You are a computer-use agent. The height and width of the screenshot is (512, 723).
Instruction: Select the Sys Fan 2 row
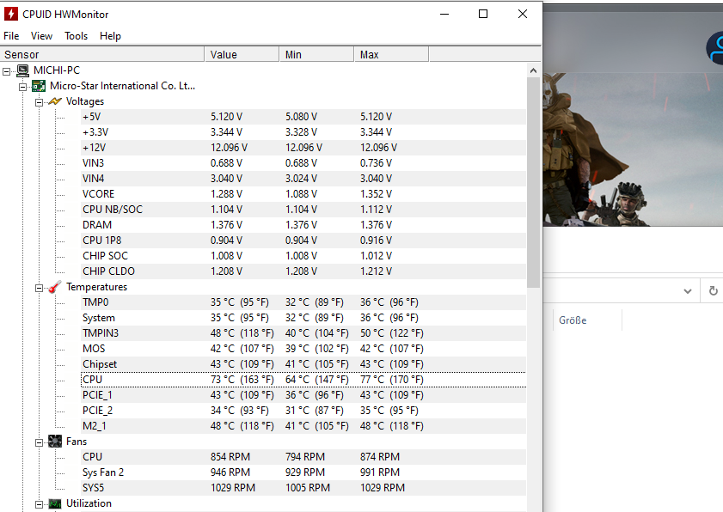tap(303, 472)
